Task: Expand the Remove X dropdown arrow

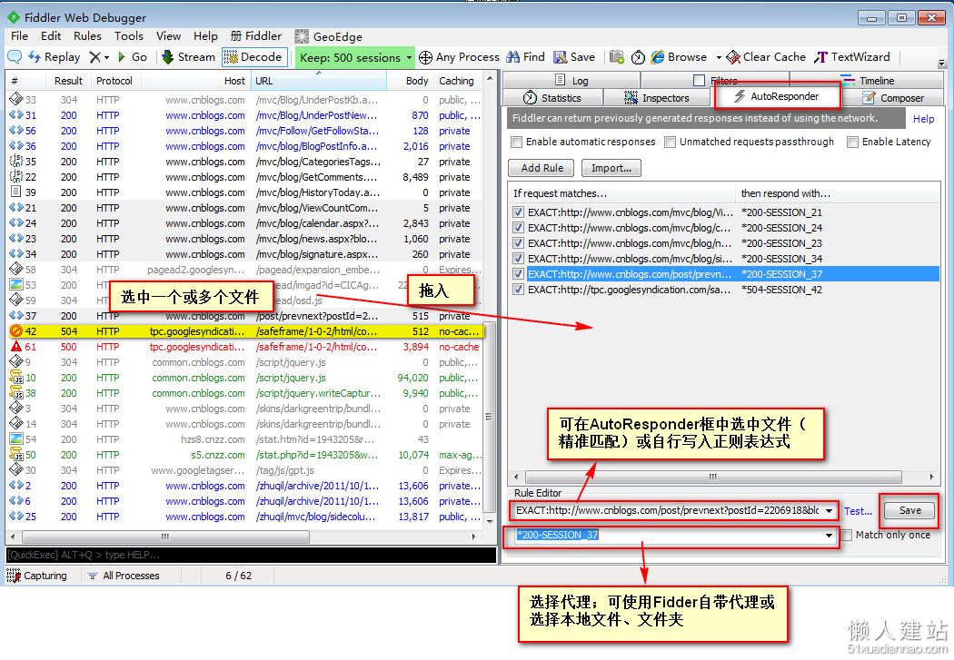Action: (106, 58)
